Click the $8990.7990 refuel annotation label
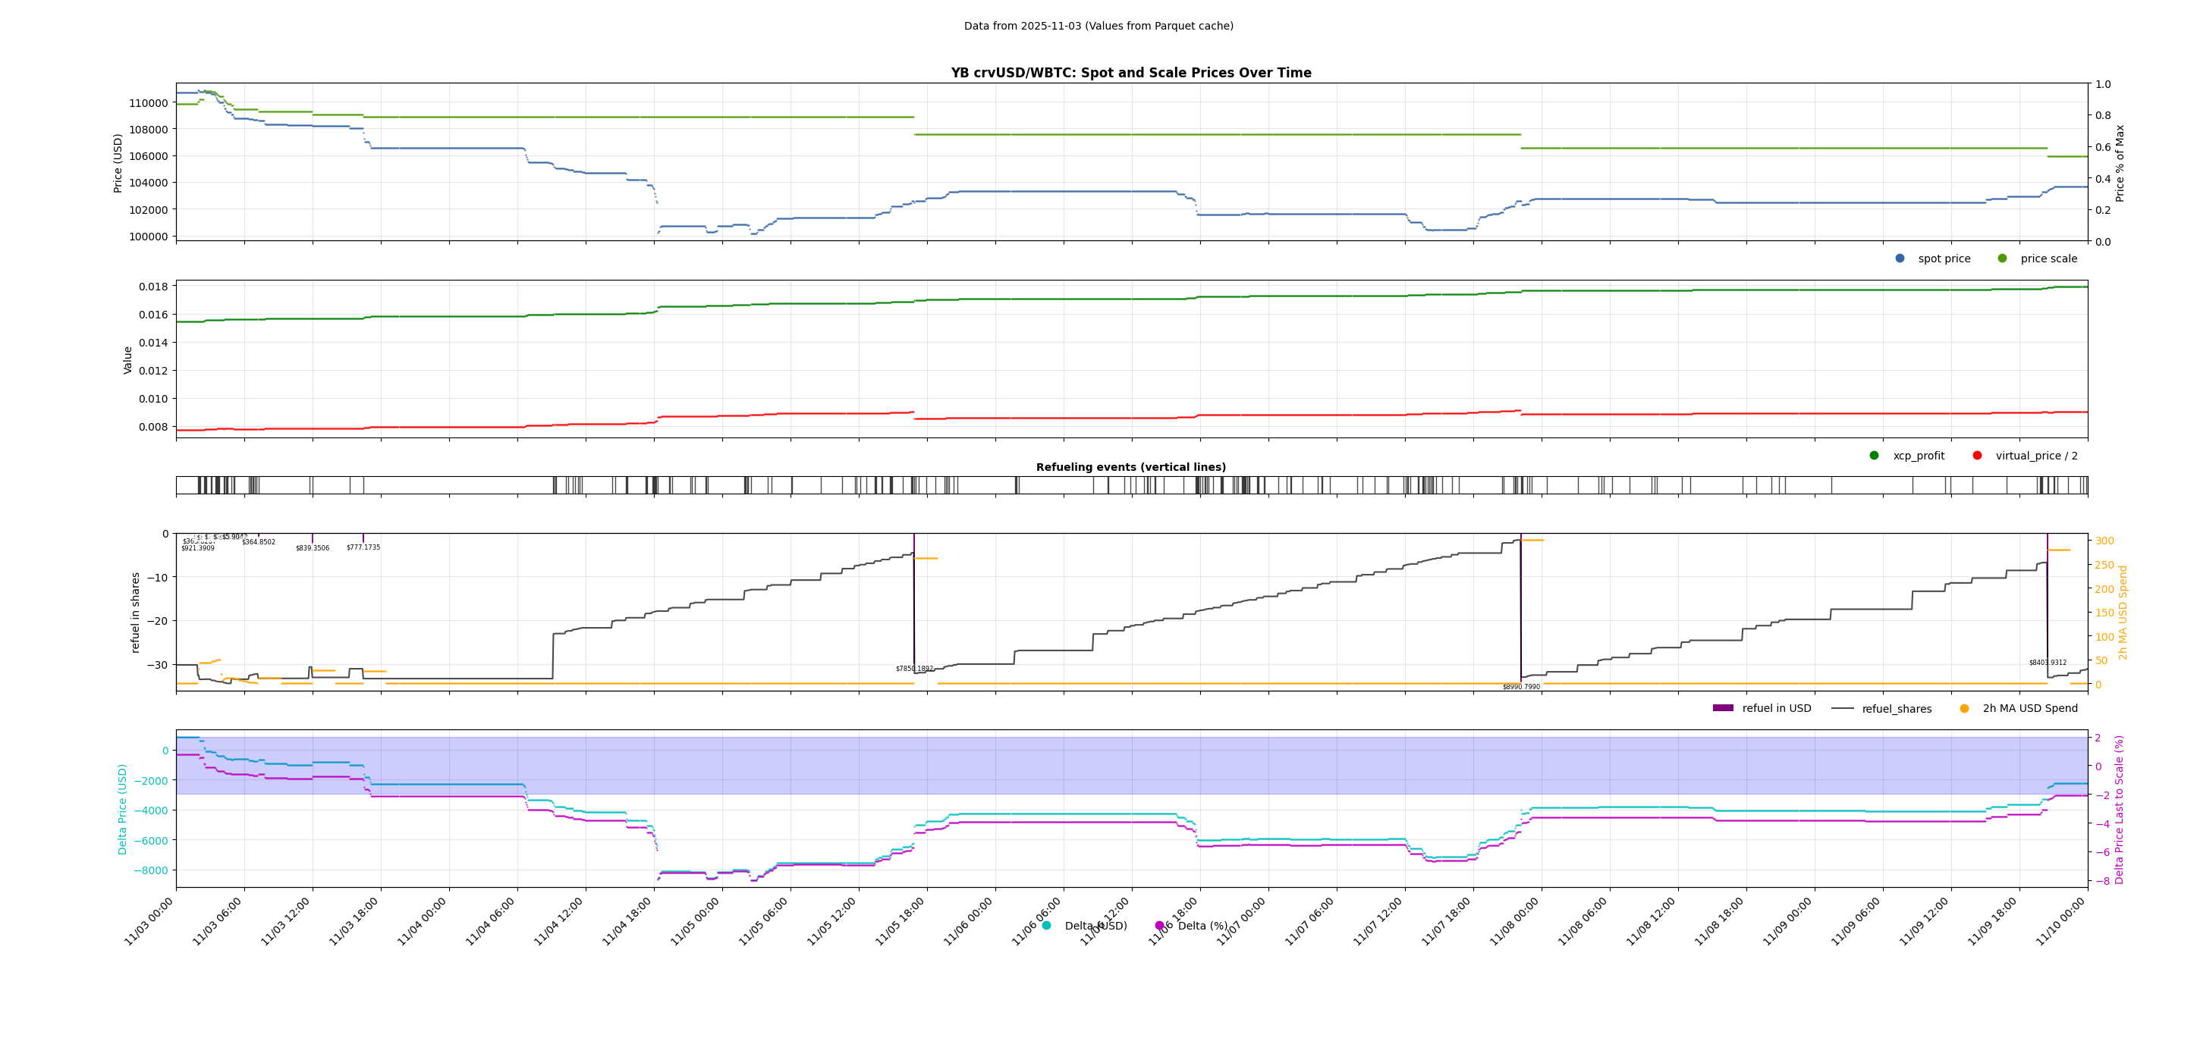This screenshot has width=2197, height=1044. coord(1522,687)
